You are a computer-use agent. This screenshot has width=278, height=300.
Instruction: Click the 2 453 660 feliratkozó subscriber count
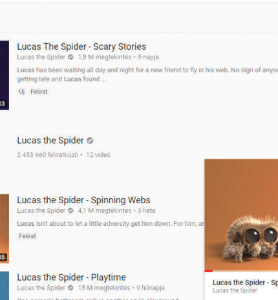(x=48, y=155)
